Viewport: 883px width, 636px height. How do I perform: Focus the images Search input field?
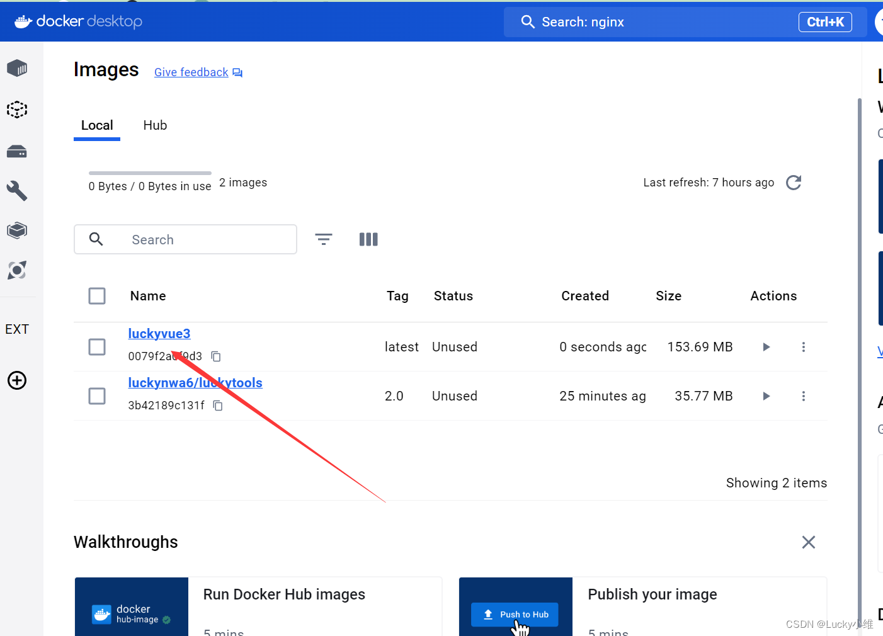point(185,239)
